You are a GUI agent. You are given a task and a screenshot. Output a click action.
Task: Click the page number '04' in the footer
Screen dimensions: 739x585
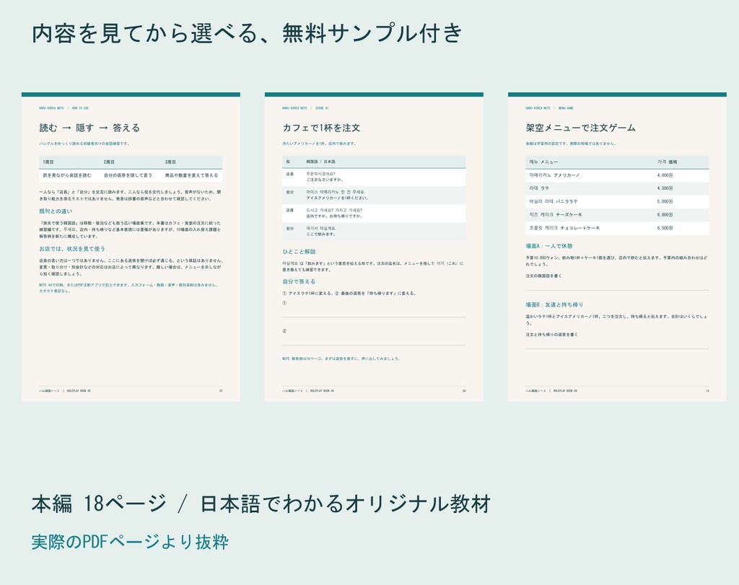[x=464, y=391]
